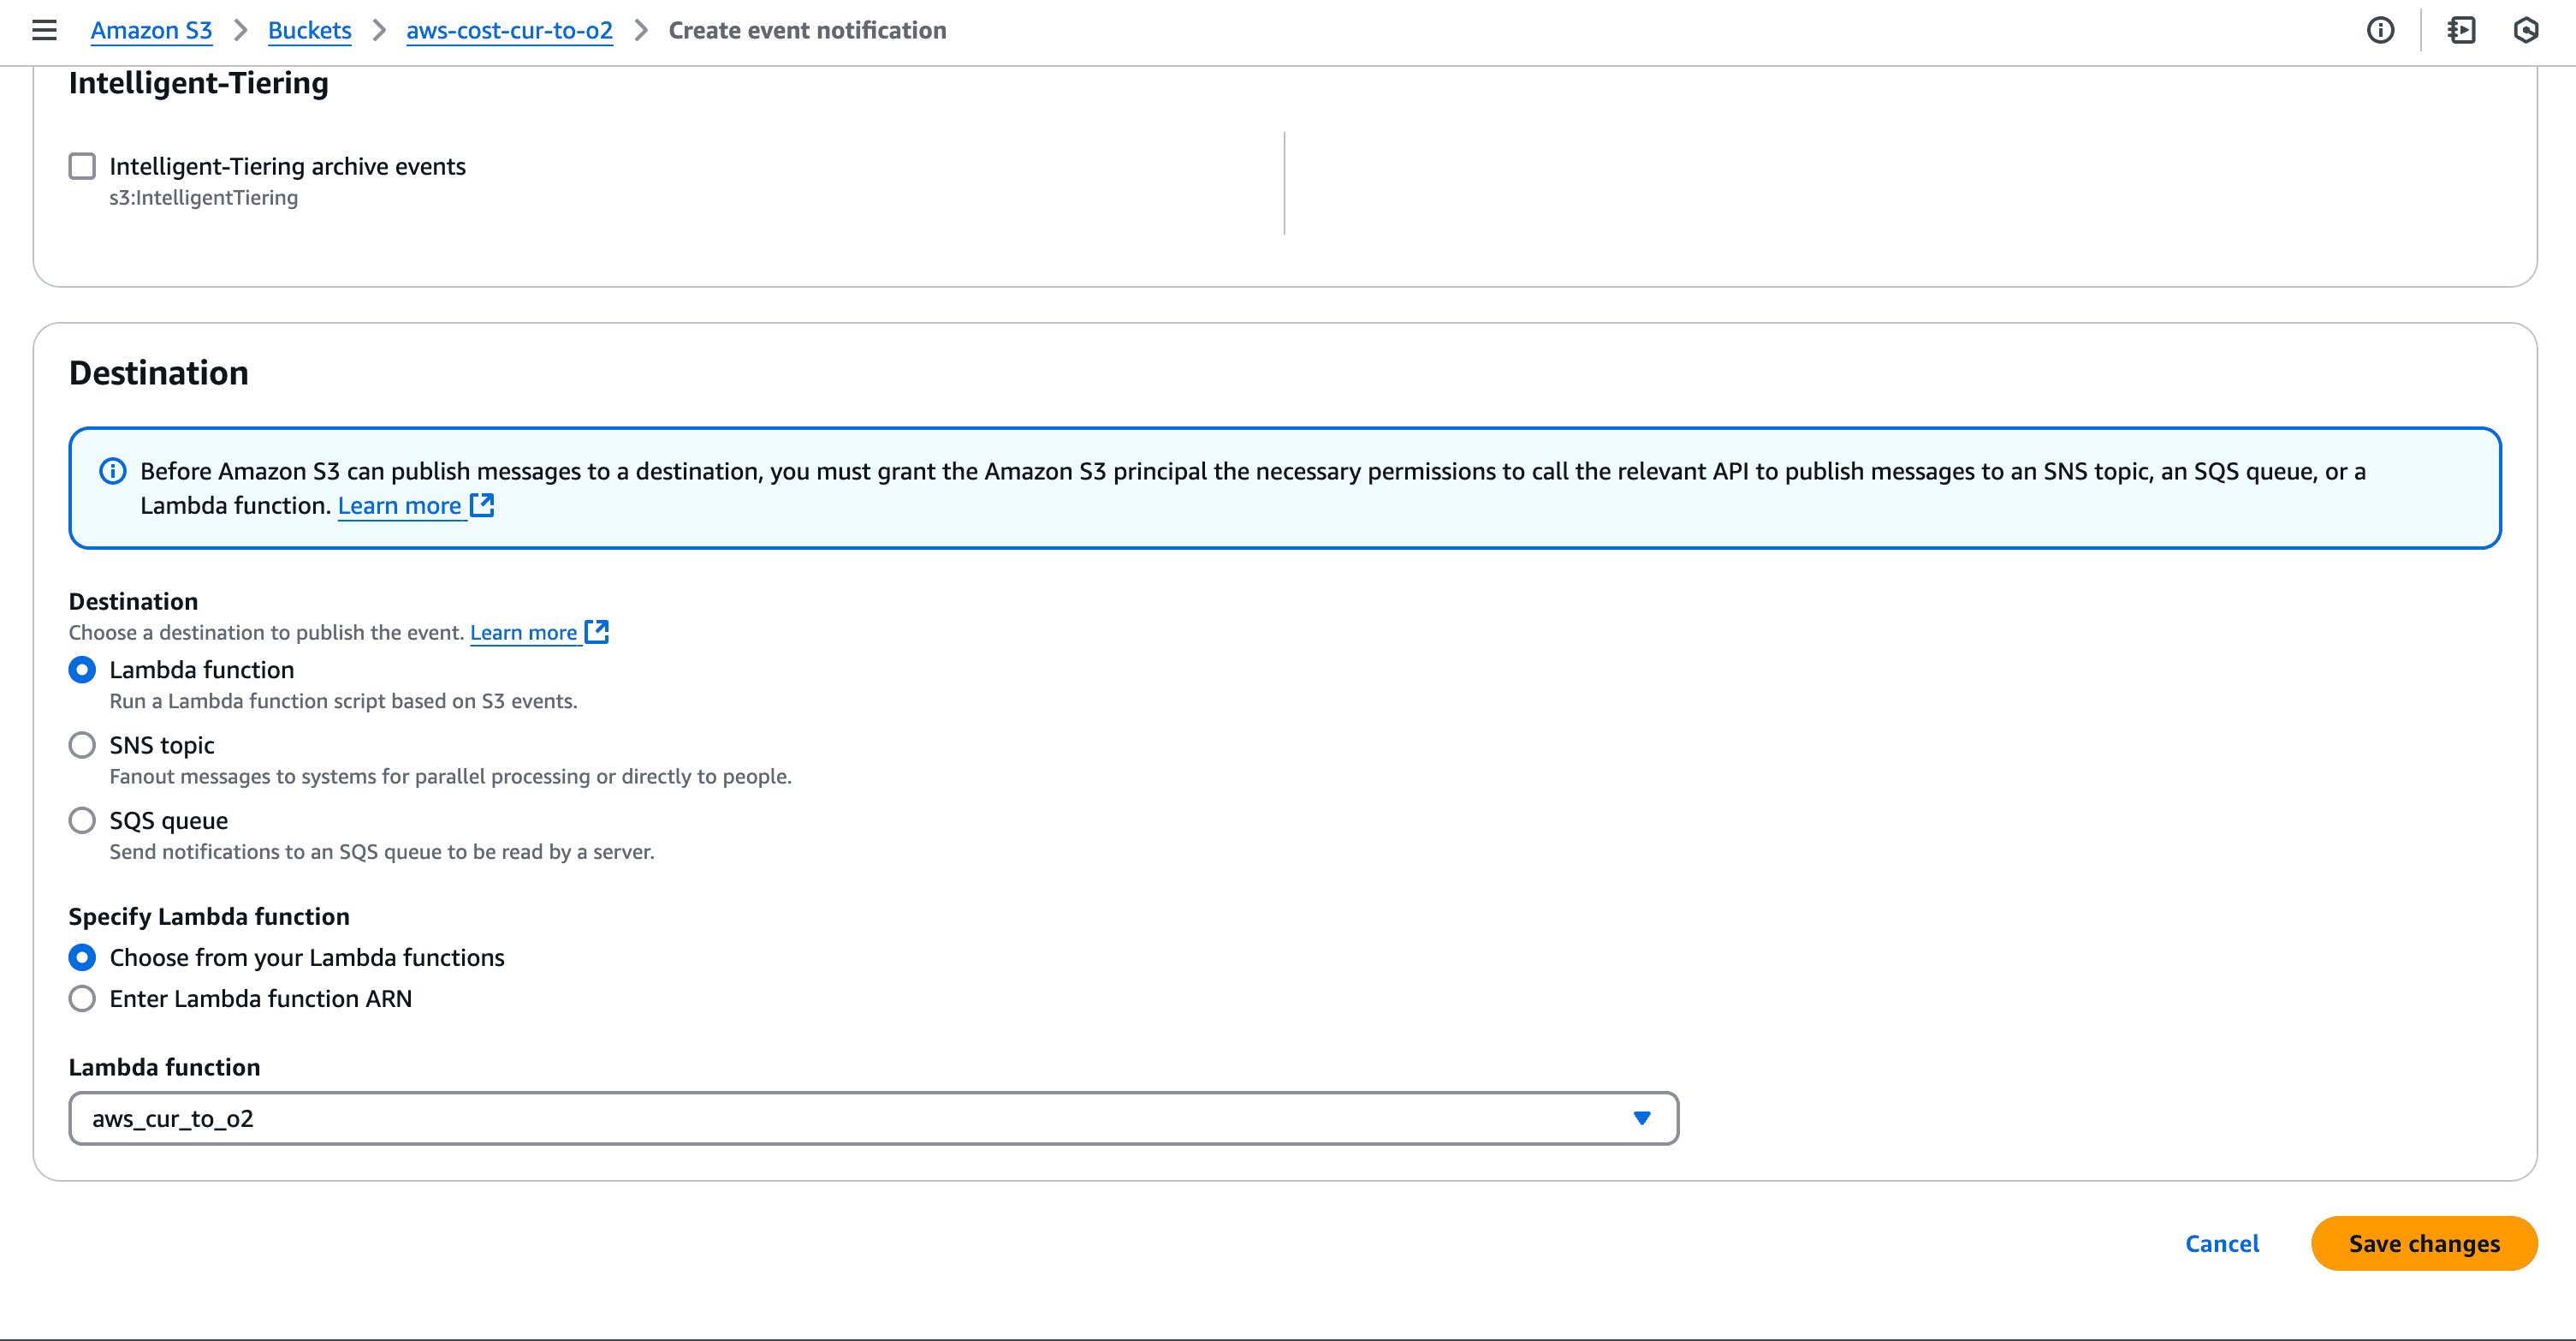Enable Intelligent-Tiering archive events checkbox
This screenshot has width=2576, height=1341.
pos(82,166)
